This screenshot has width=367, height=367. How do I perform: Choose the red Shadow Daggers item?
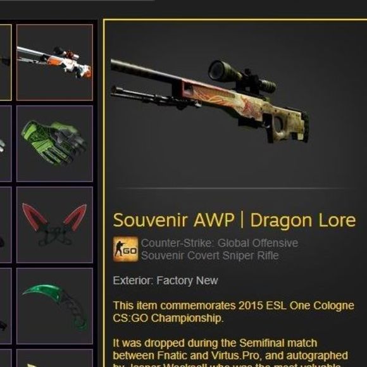pos(55,225)
